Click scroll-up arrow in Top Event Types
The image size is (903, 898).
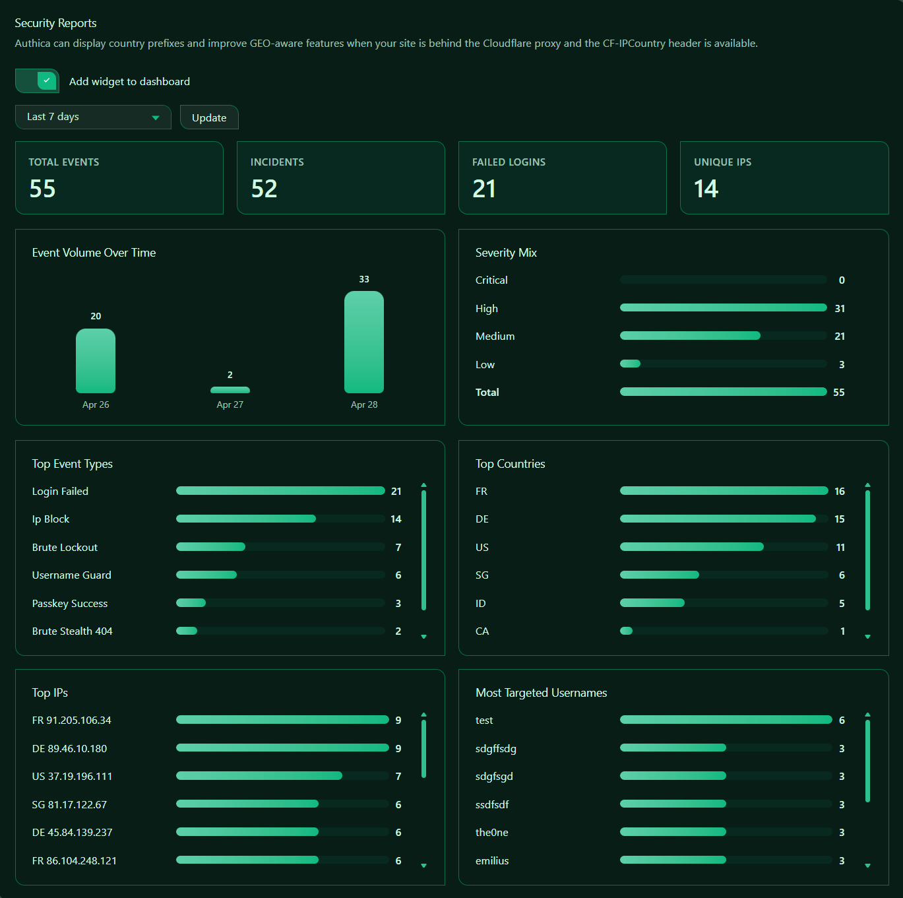tap(423, 485)
